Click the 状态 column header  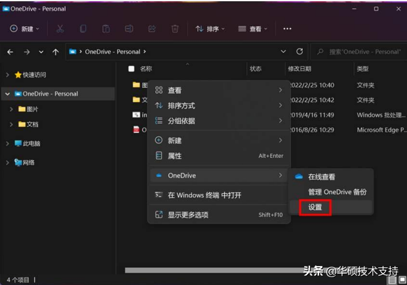tap(256, 69)
